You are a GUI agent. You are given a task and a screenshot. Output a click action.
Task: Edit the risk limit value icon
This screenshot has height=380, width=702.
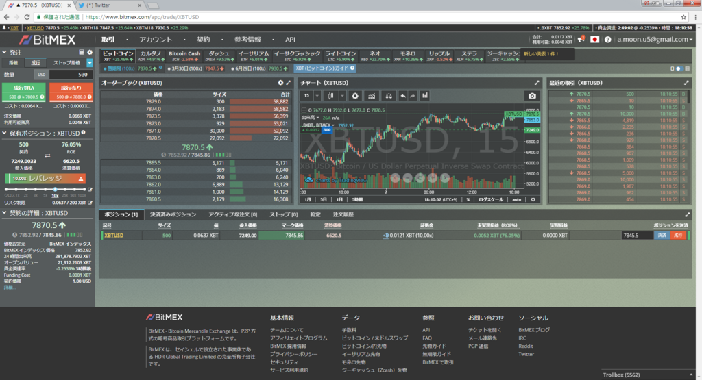click(x=90, y=203)
